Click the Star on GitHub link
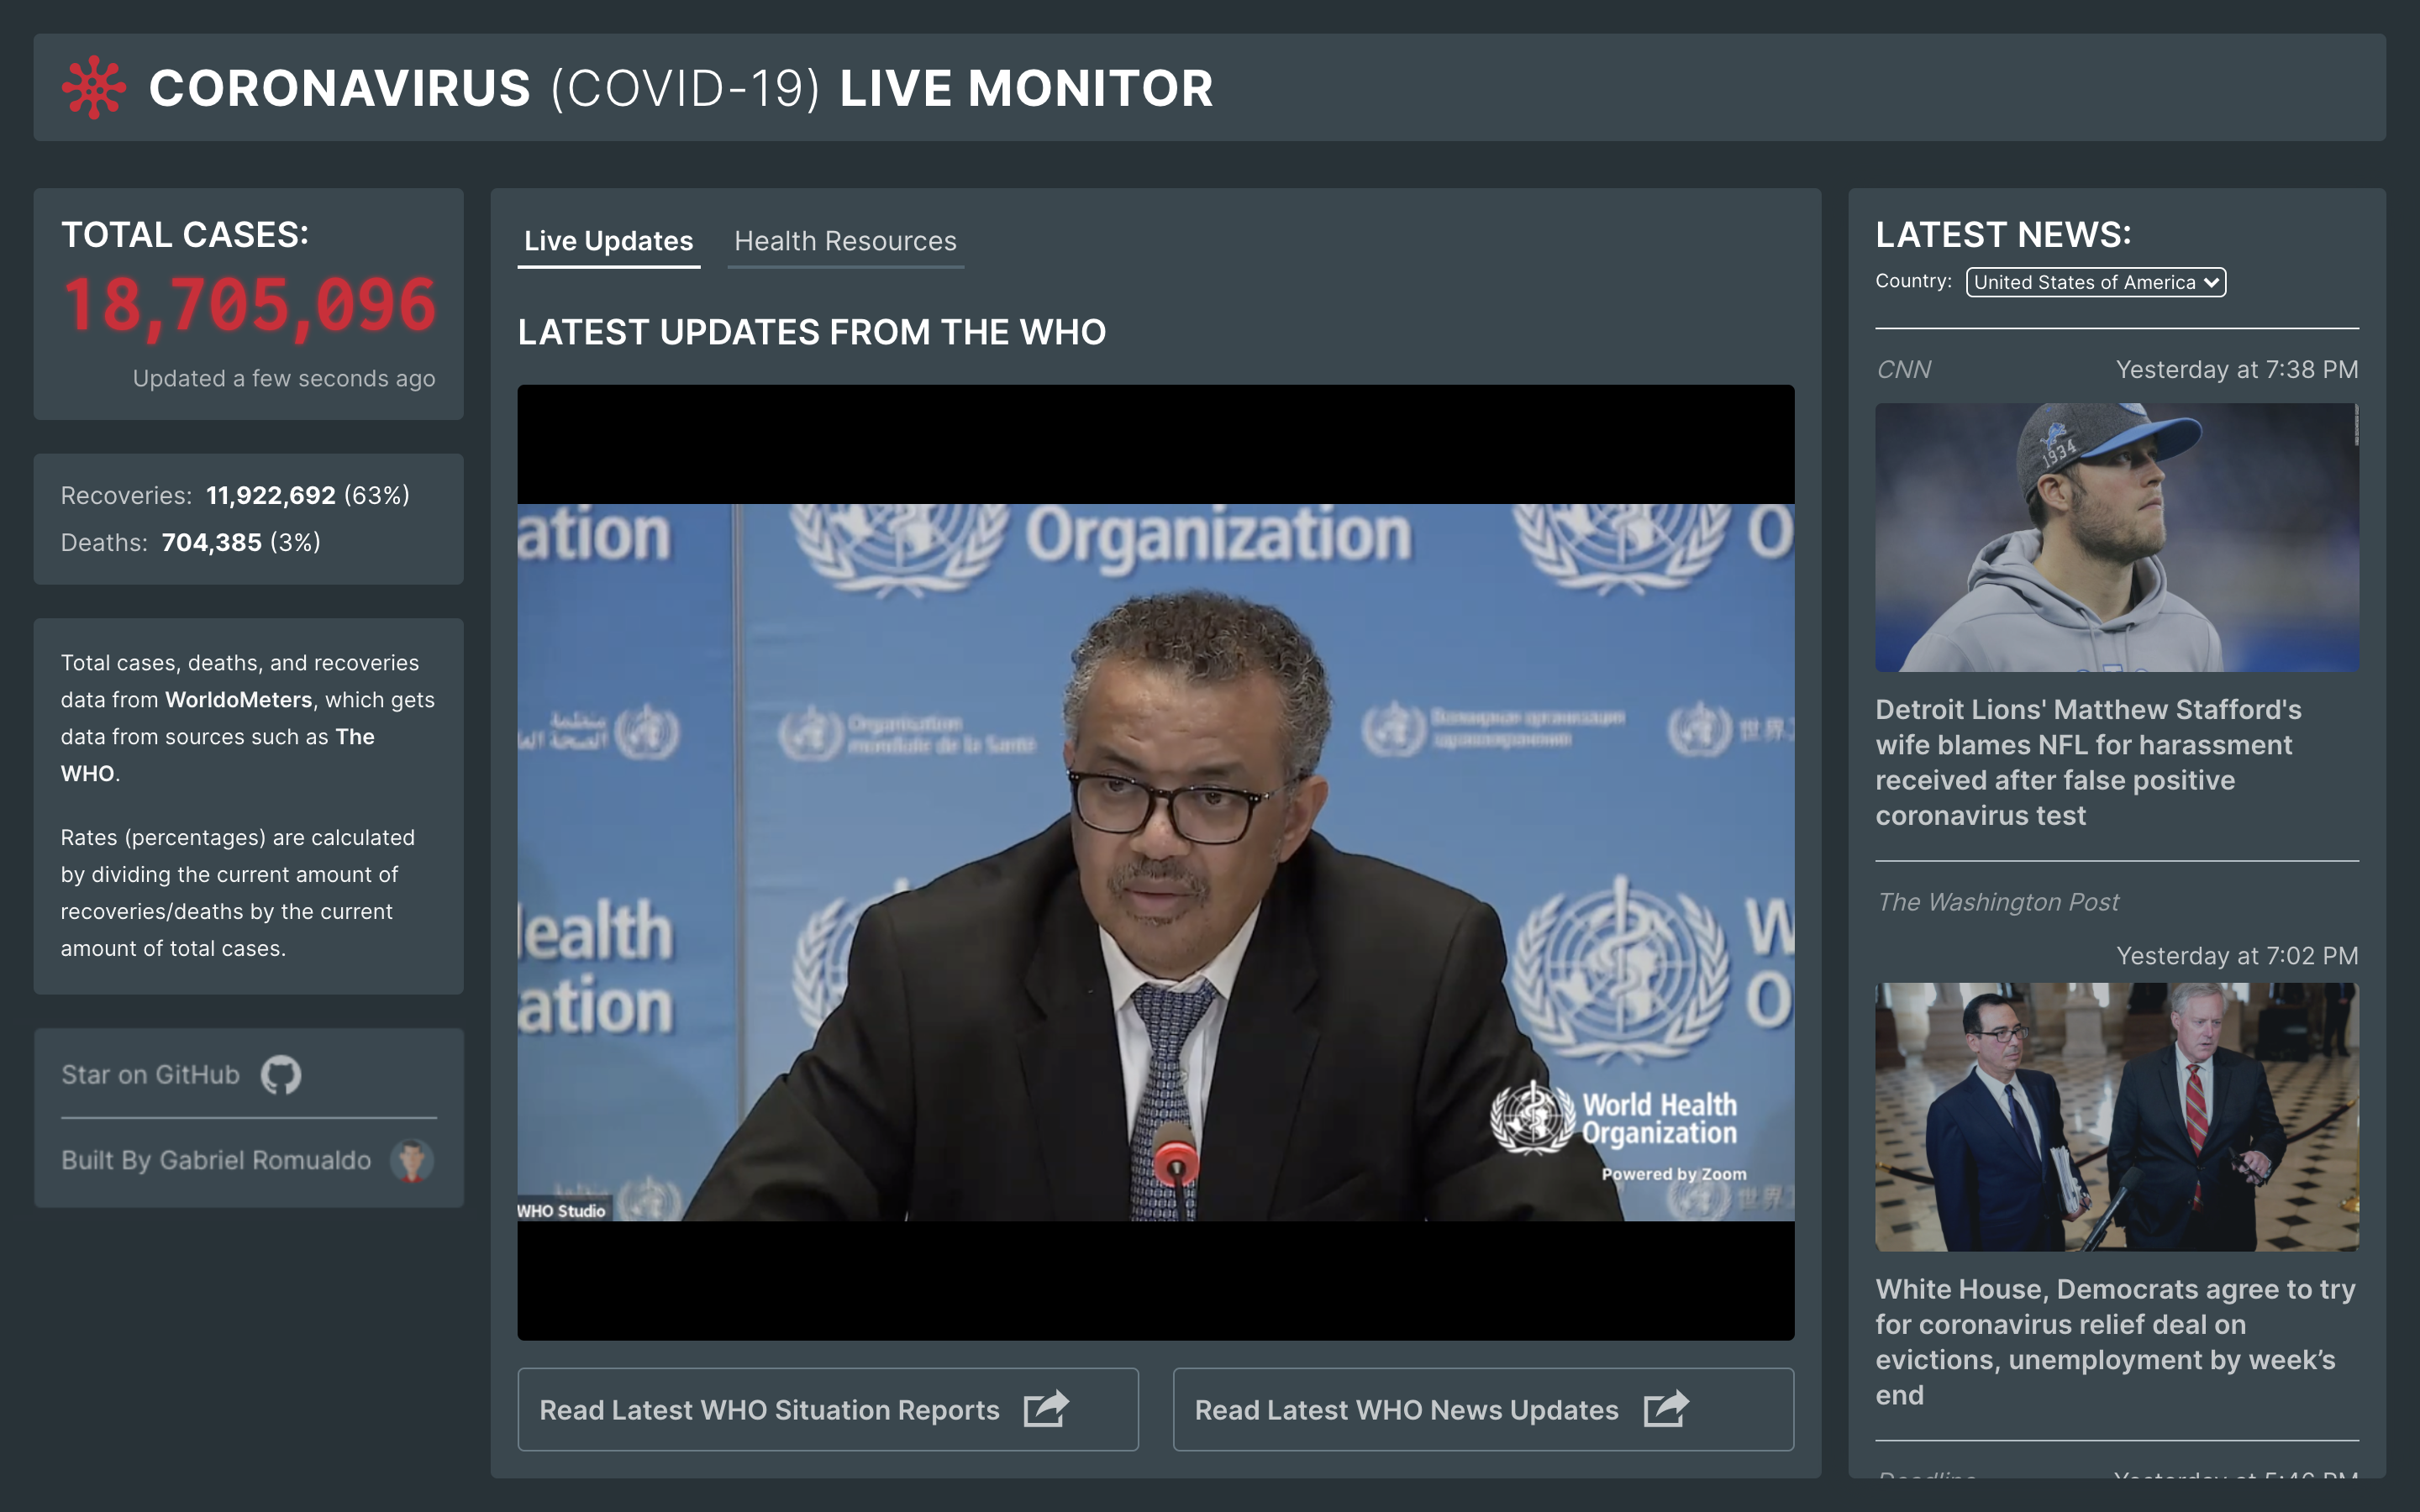Screen dimensions: 2420x1512 point(151,1075)
